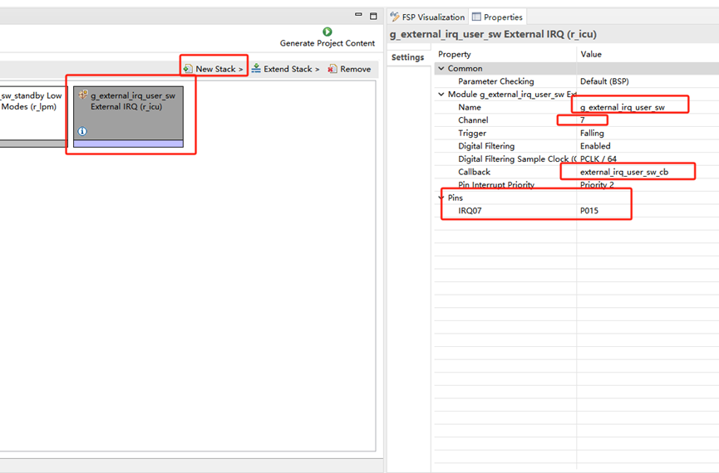Click the module icon of External IRQ stack
Viewport: 719px width, 473px height.
coord(82,95)
